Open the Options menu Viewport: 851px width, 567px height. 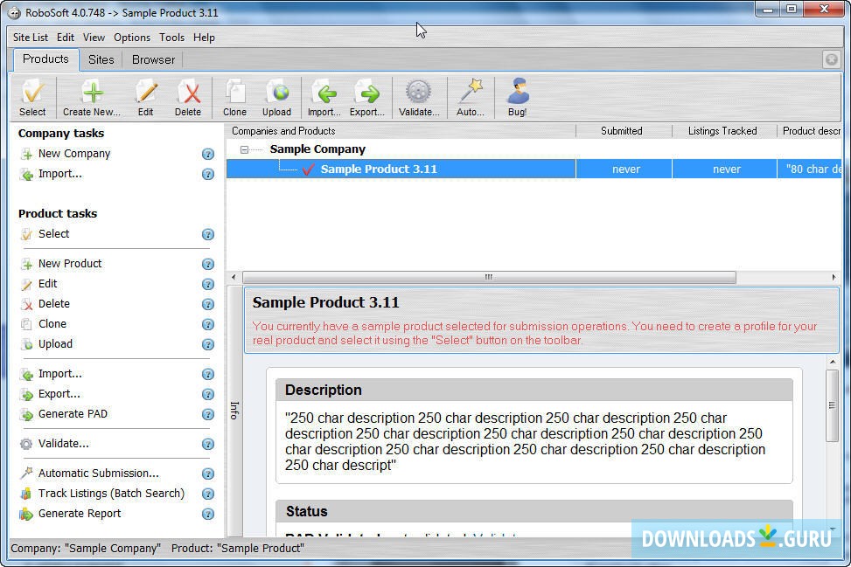(x=132, y=38)
